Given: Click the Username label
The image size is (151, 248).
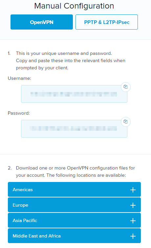Looking at the screenshot, I should tap(19, 78).
